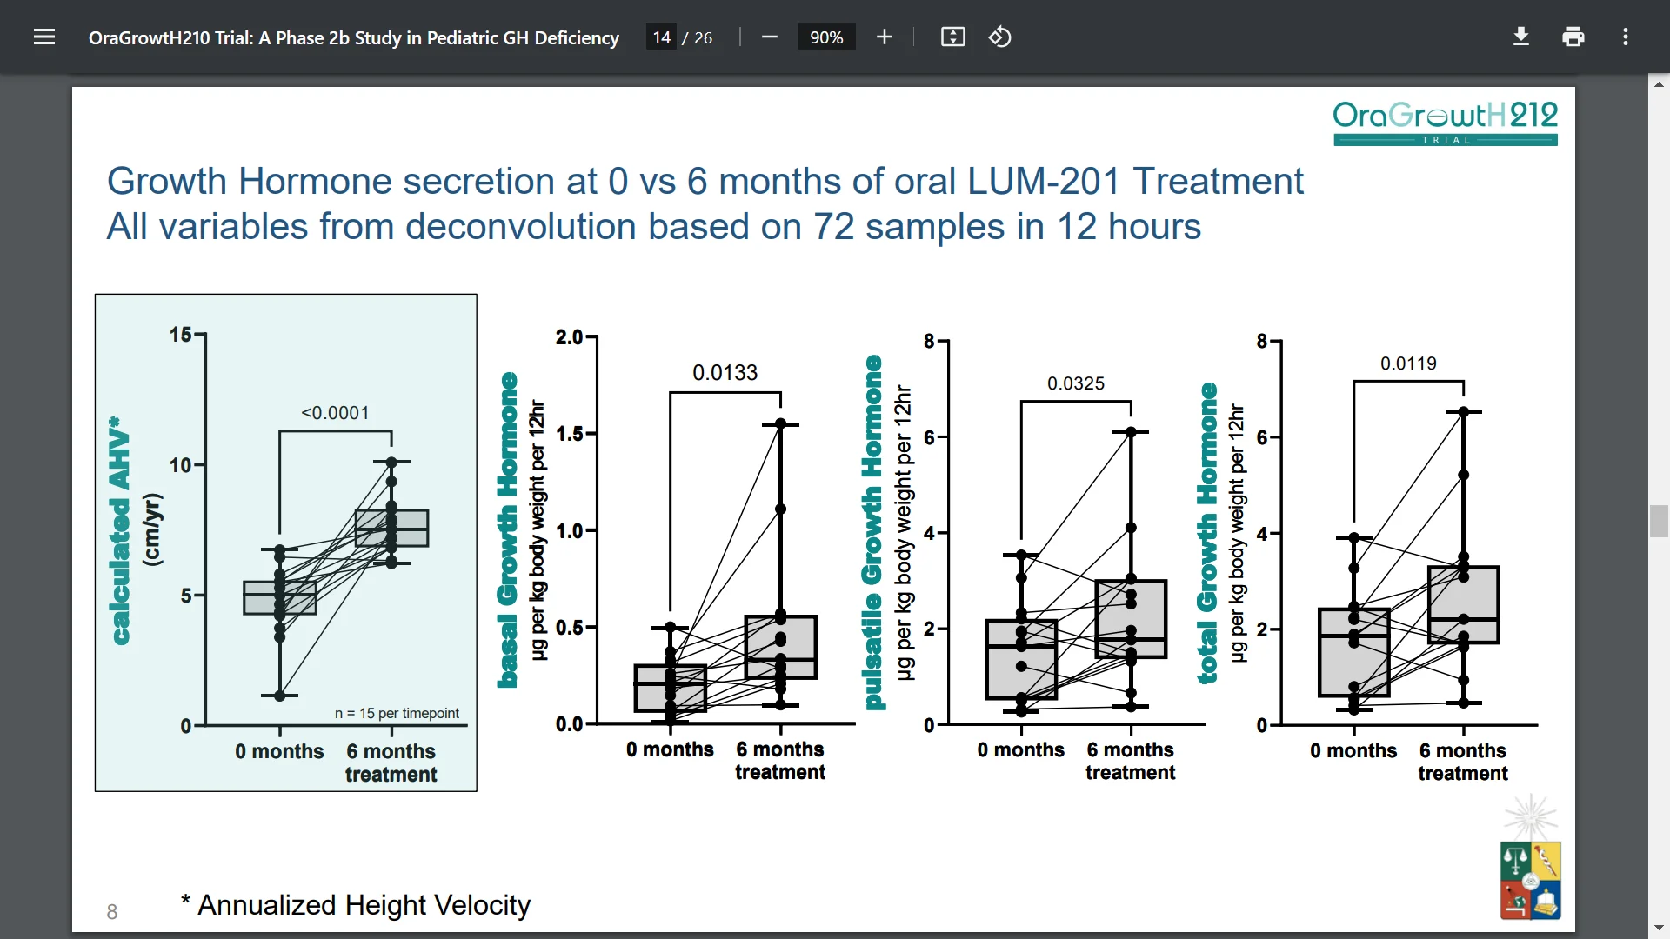Open the more actions menu
Viewport: 1670px width, 939px height.
(x=1626, y=37)
